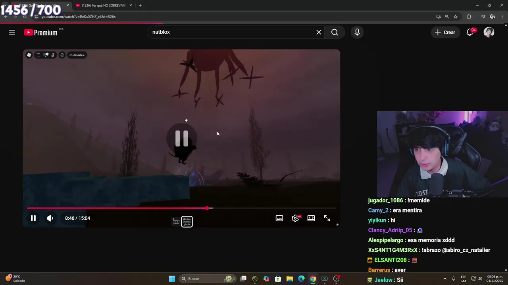This screenshot has width=508, height=285.
Task: Bookmark this page with the star
Action: point(456,17)
